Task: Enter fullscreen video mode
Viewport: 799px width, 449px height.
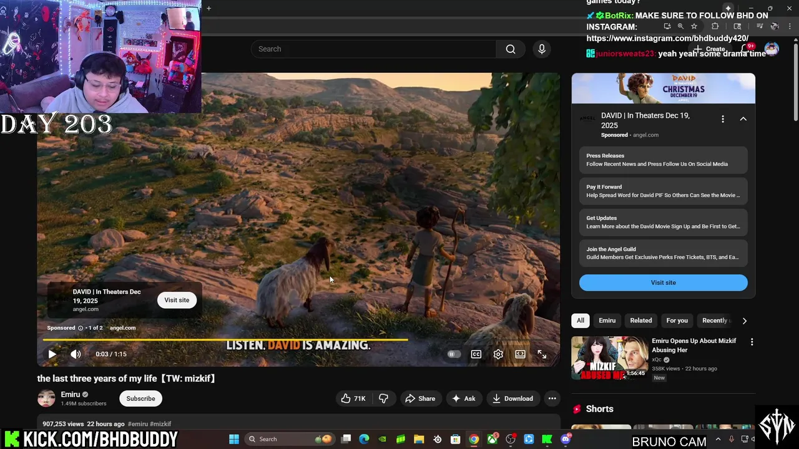Action: 542,354
